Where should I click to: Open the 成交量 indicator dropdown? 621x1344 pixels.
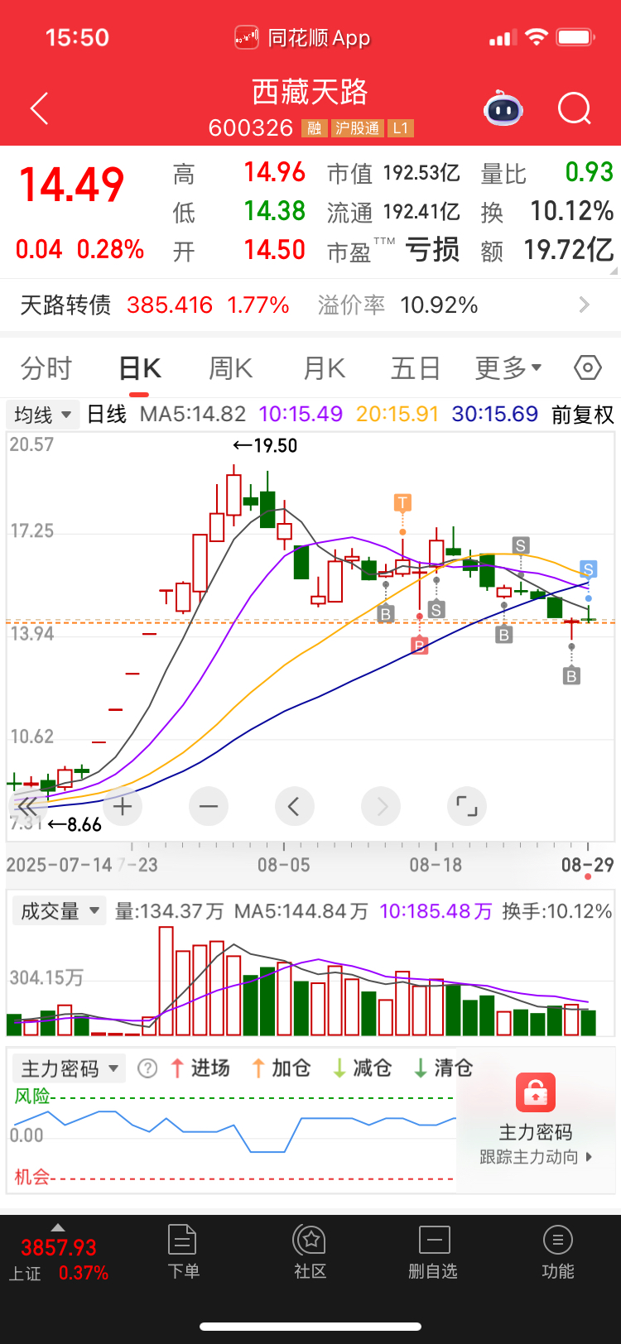click(x=58, y=911)
